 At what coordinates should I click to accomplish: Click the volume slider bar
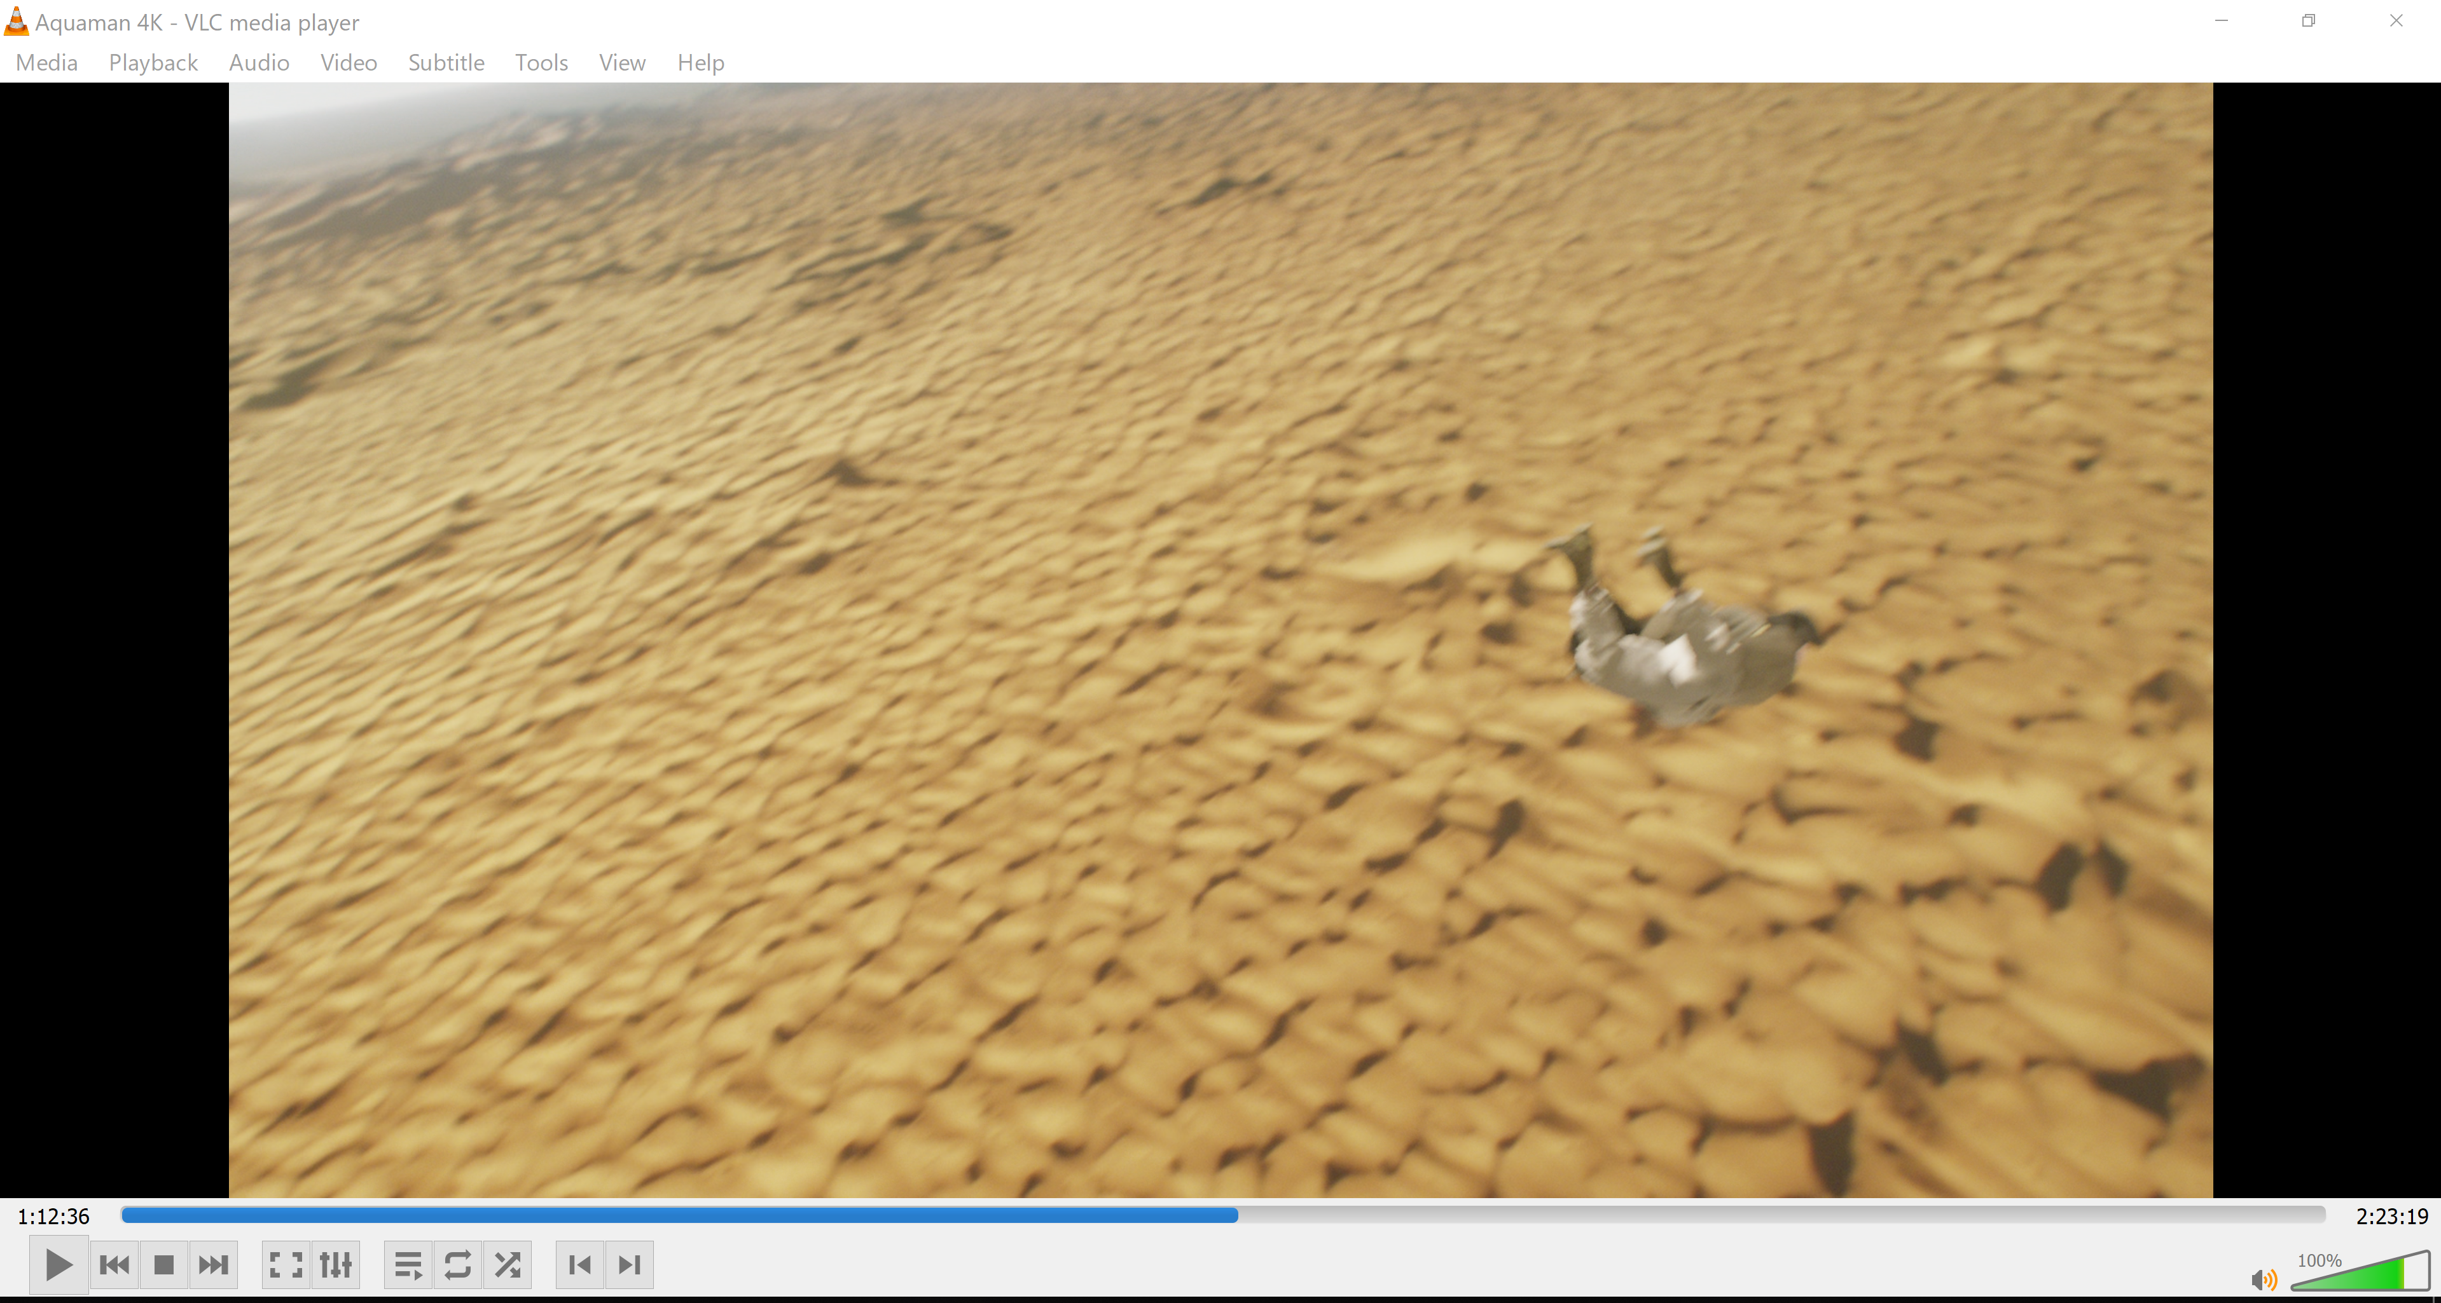click(x=2360, y=1270)
